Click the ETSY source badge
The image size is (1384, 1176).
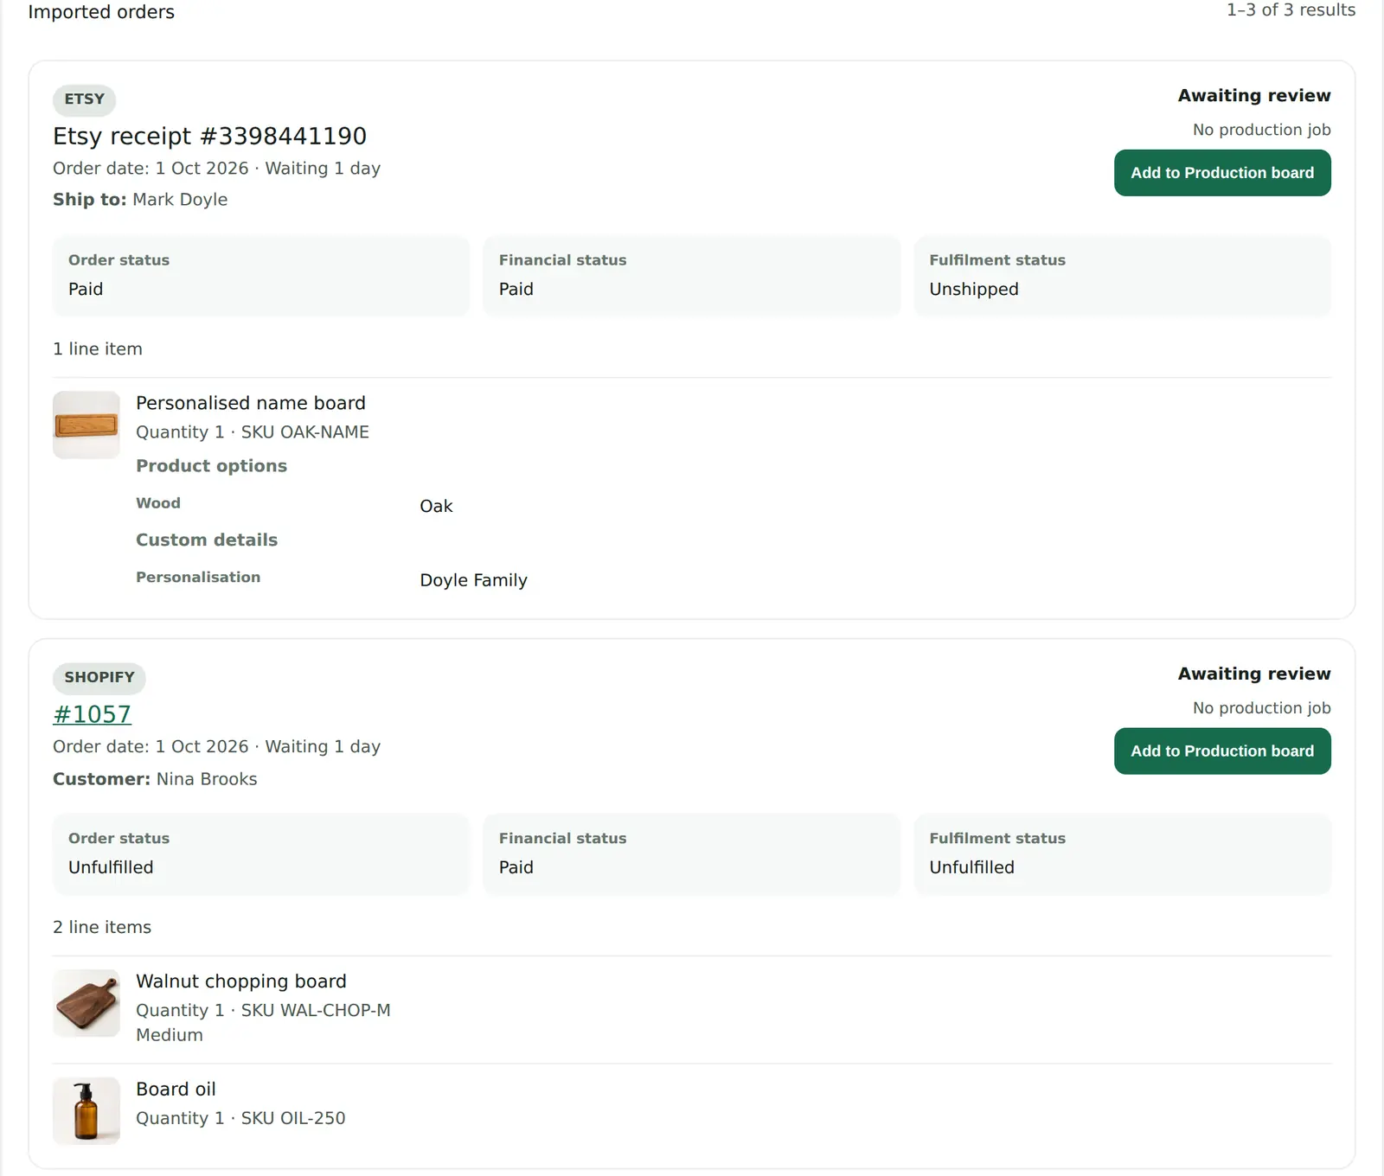click(85, 99)
